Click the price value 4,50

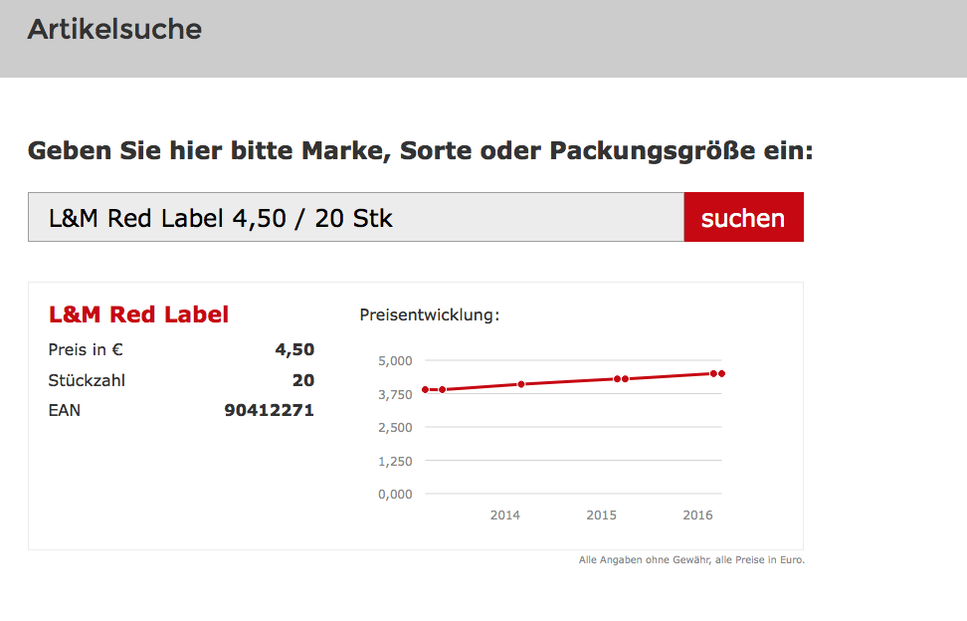pos(294,349)
